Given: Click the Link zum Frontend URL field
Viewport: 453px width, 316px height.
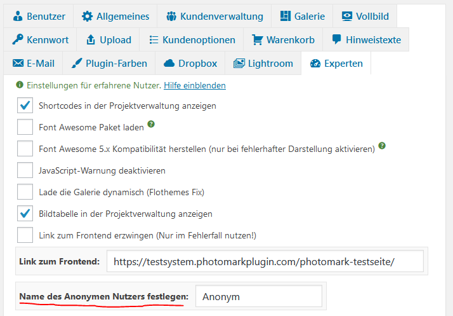Looking at the screenshot, I should coord(265,261).
